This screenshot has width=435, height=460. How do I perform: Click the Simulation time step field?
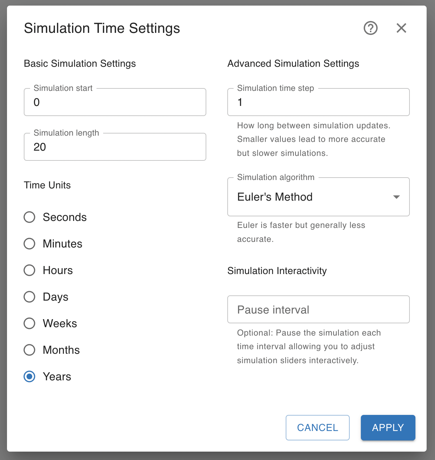click(318, 102)
